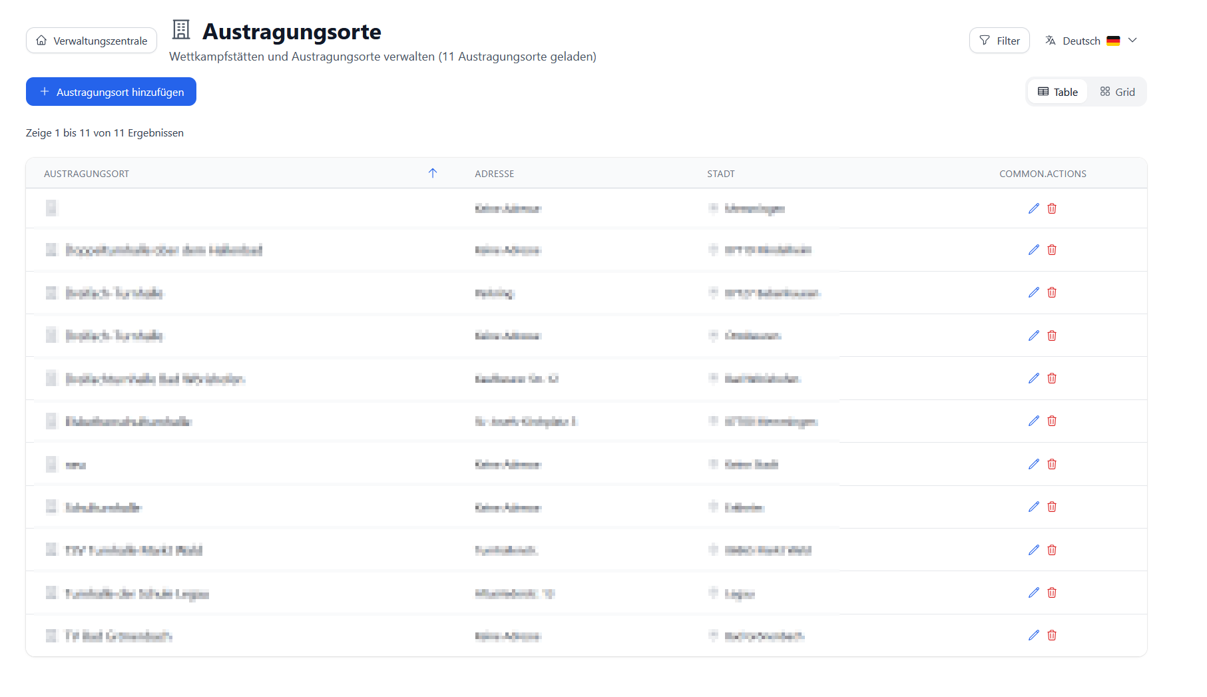
Task: Click the Stadt column header
Action: pyautogui.click(x=721, y=174)
